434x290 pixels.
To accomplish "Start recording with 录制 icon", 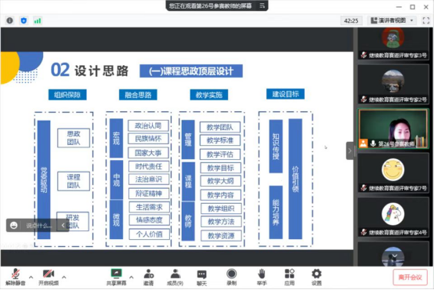I will pyautogui.click(x=231, y=277).
